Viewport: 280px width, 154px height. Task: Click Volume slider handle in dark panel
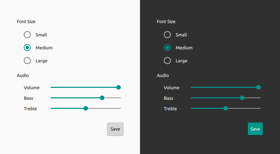click(x=258, y=87)
